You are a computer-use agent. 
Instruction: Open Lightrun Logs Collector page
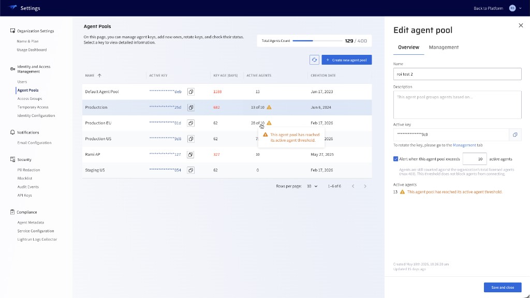click(x=37, y=239)
